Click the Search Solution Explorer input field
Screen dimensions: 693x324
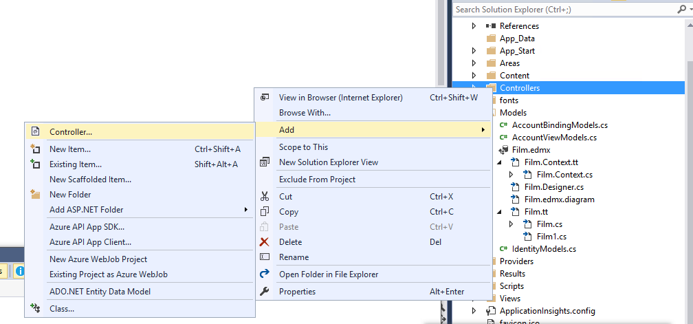[564, 9]
